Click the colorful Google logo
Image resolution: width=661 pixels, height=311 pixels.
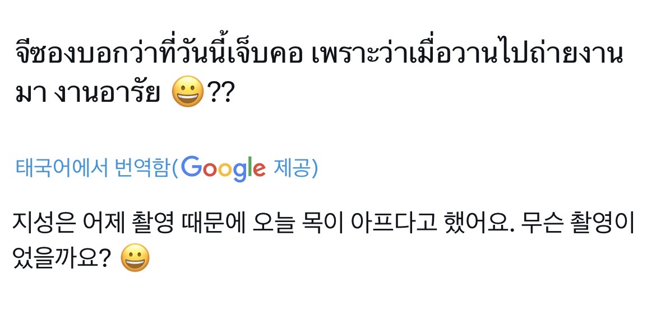tap(224, 167)
